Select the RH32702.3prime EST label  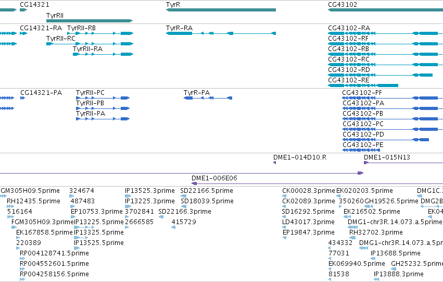point(376,233)
